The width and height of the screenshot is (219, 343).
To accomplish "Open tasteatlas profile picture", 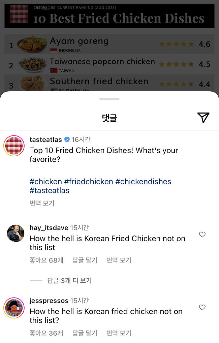I will coord(14,146).
